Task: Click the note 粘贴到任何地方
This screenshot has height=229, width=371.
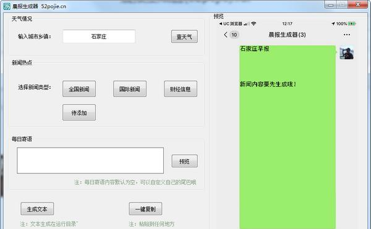Action: pos(151,224)
